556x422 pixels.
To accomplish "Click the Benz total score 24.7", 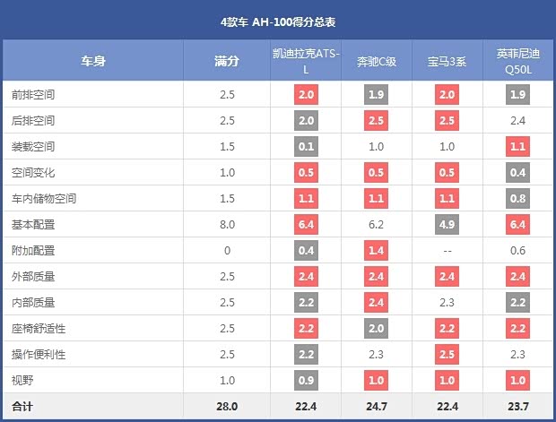I will [x=377, y=406].
